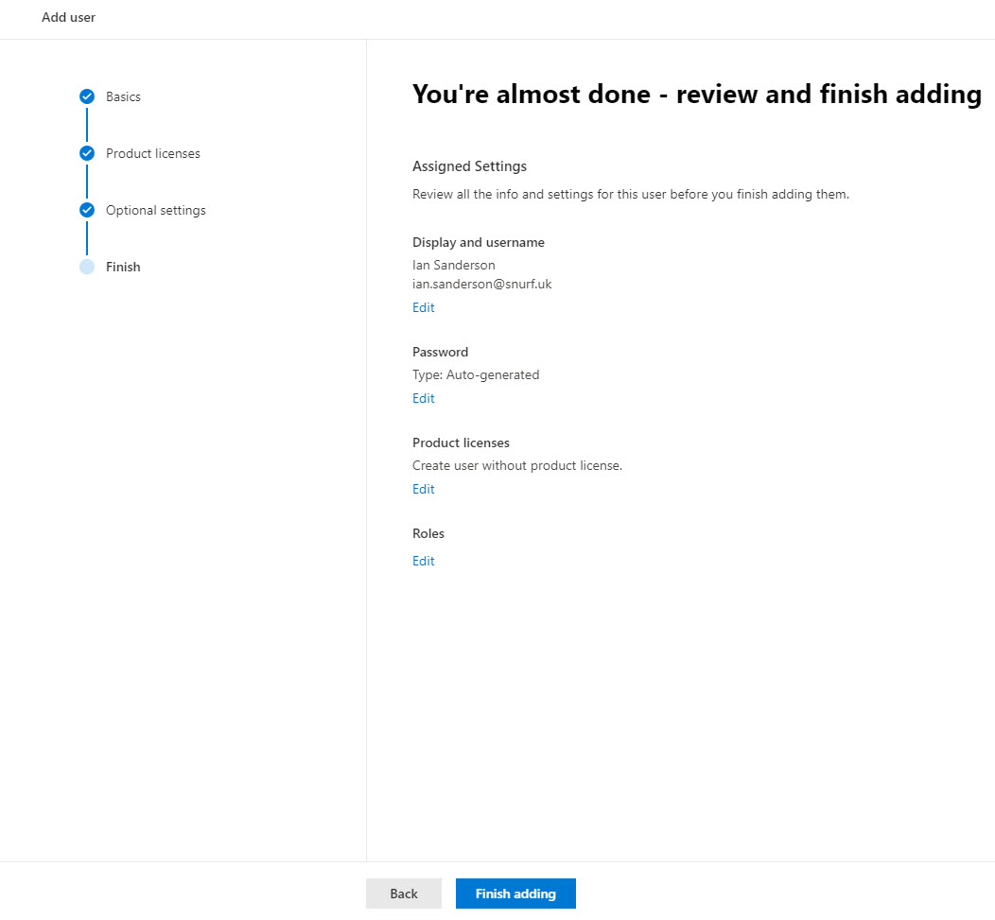Select the Finish step label
Viewport: 995px width, 920px height.
point(123,267)
